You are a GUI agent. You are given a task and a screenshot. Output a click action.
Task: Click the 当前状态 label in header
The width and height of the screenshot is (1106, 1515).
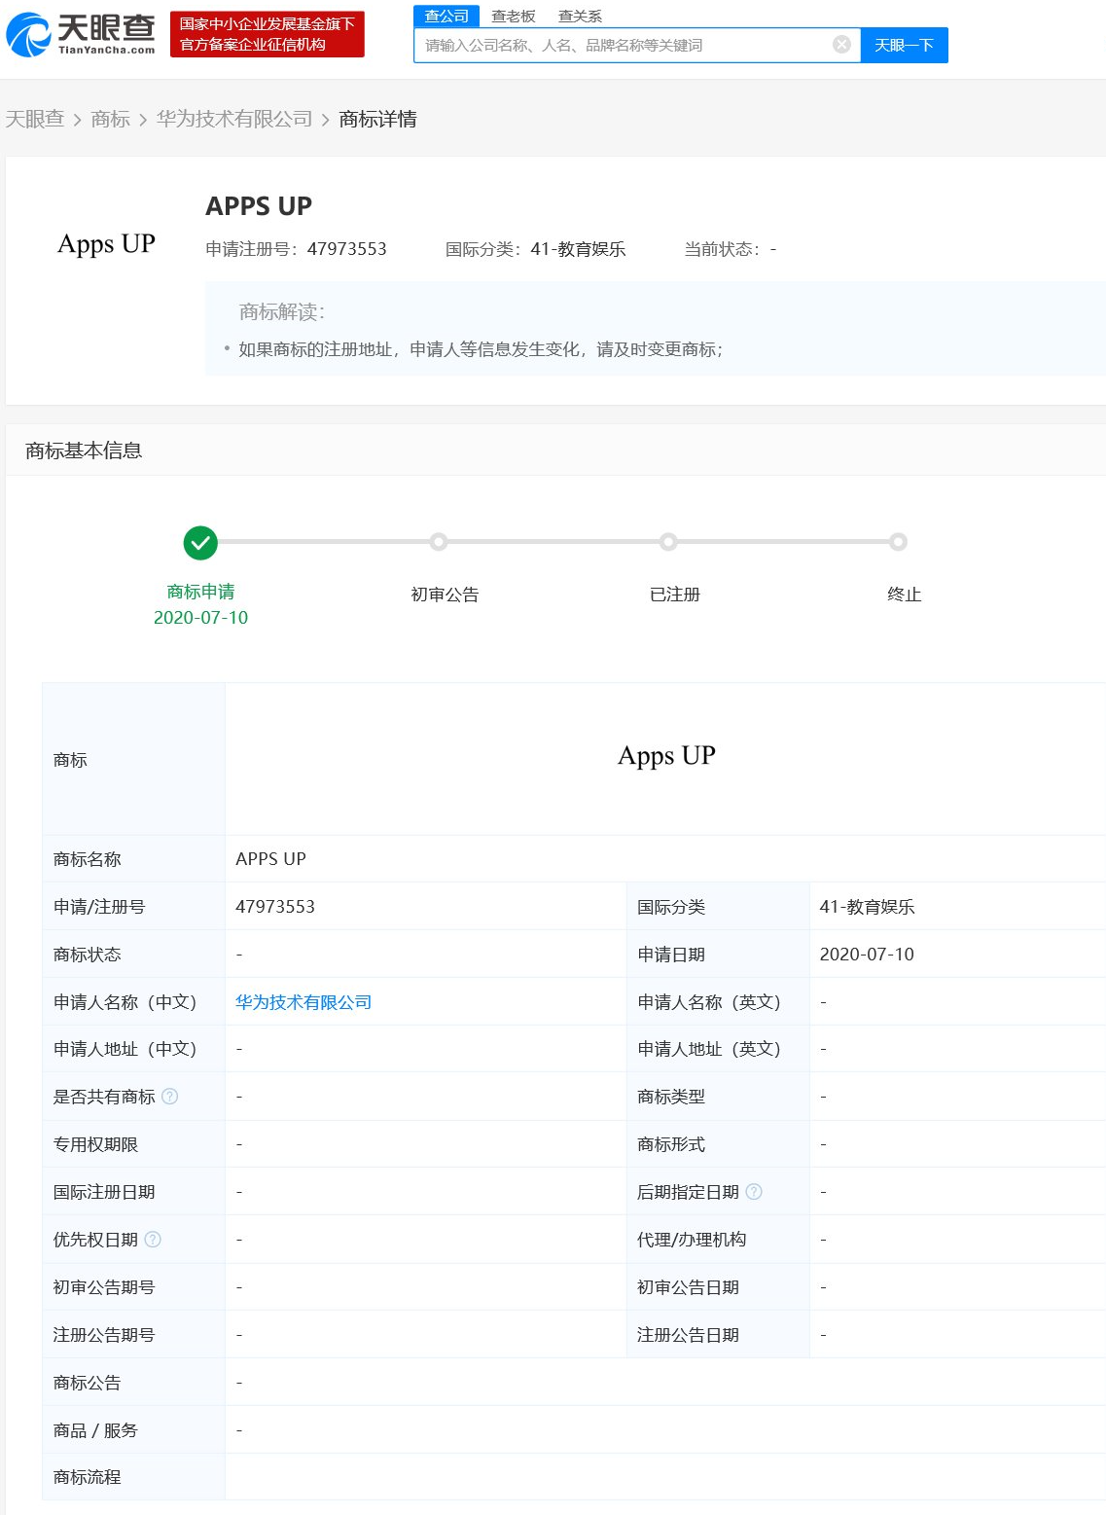[x=723, y=249]
